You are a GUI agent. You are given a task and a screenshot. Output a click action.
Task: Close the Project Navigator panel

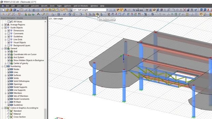pos(46,18)
